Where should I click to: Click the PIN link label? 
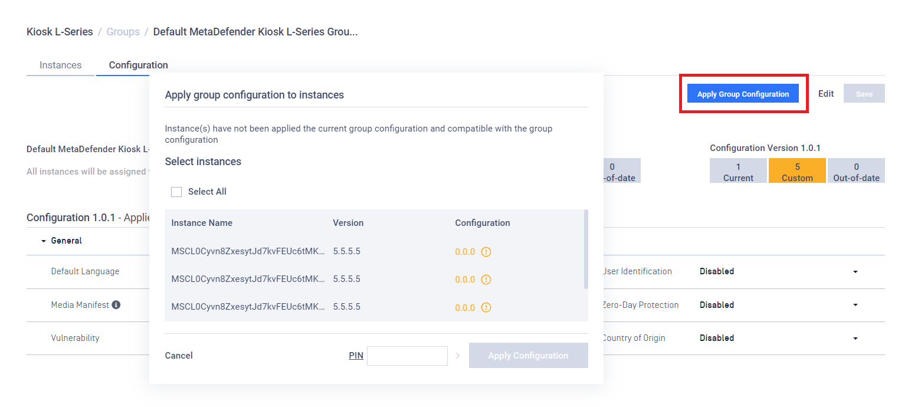tap(356, 356)
